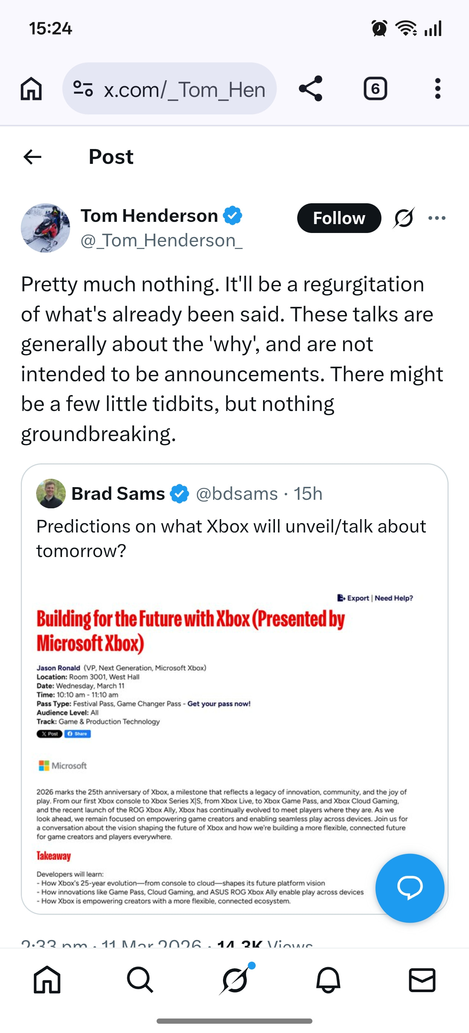
Task: Open the Search tab in bottom bar
Action: point(140,979)
